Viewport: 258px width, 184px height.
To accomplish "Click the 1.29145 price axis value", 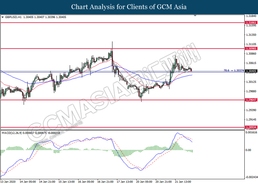I will click(251, 120).
